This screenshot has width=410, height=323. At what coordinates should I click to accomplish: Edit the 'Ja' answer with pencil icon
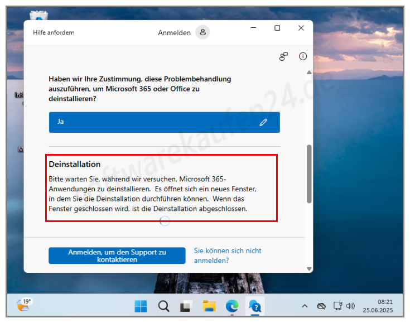[x=263, y=122]
